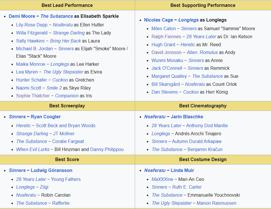271x209 pixels.
Task: Click the Manon Rasmussen link
Action: point(217,203)
